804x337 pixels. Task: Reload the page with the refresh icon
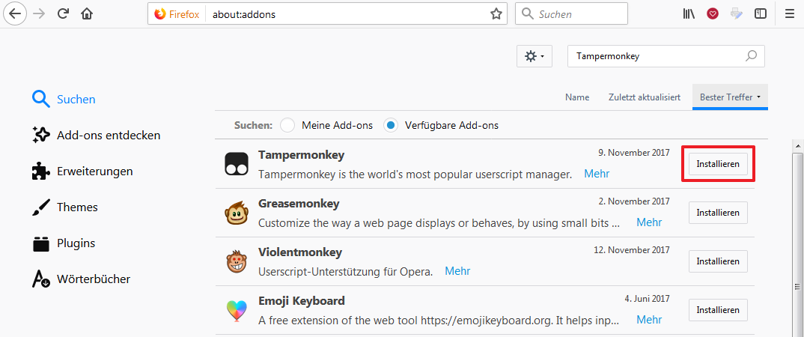[x=63, y=13]
